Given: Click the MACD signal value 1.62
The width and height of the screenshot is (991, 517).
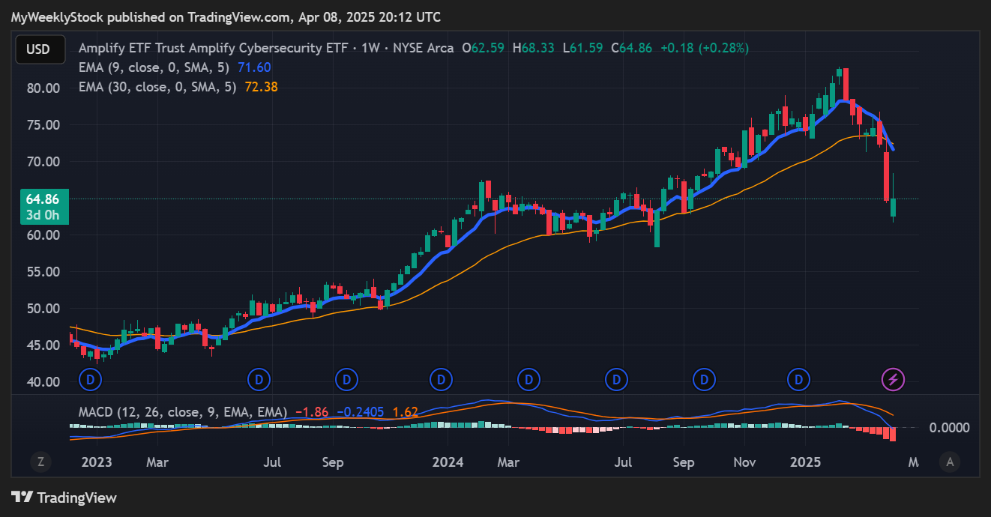Looking at the screenshot, I should tap(406, 412).
